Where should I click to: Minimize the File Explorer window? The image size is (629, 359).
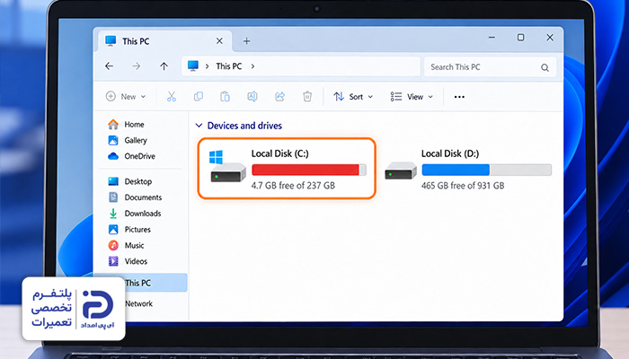click(492, 38)
